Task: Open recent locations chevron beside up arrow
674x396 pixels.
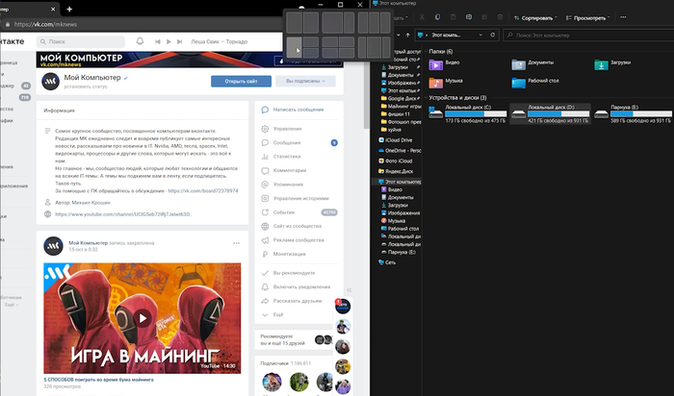Action: (399, 36)
